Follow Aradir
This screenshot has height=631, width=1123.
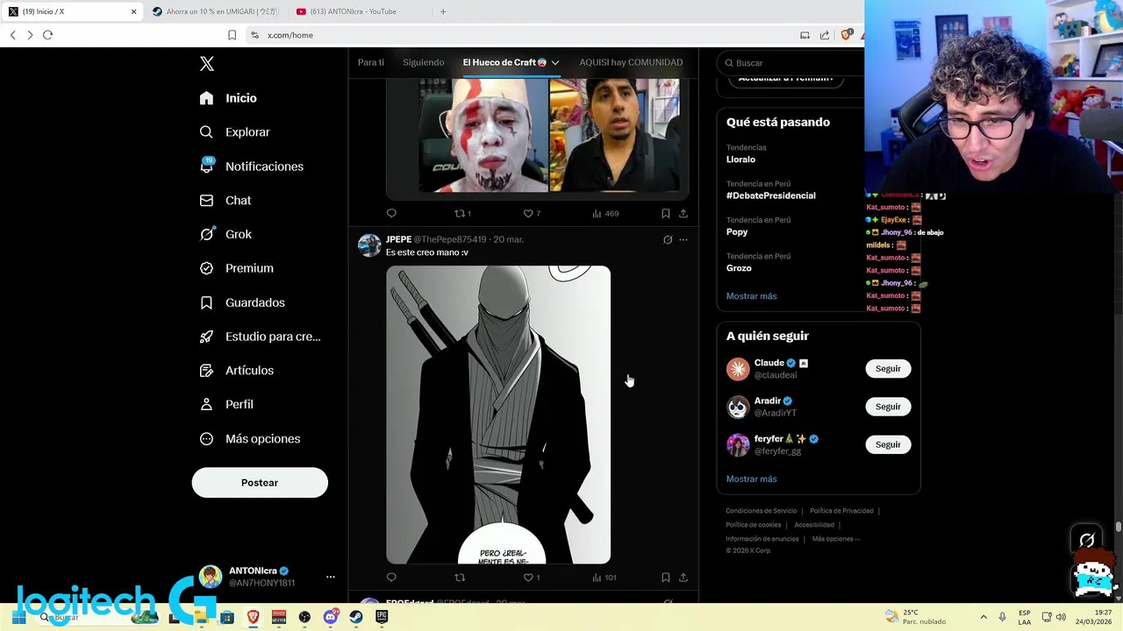(888, 407)
